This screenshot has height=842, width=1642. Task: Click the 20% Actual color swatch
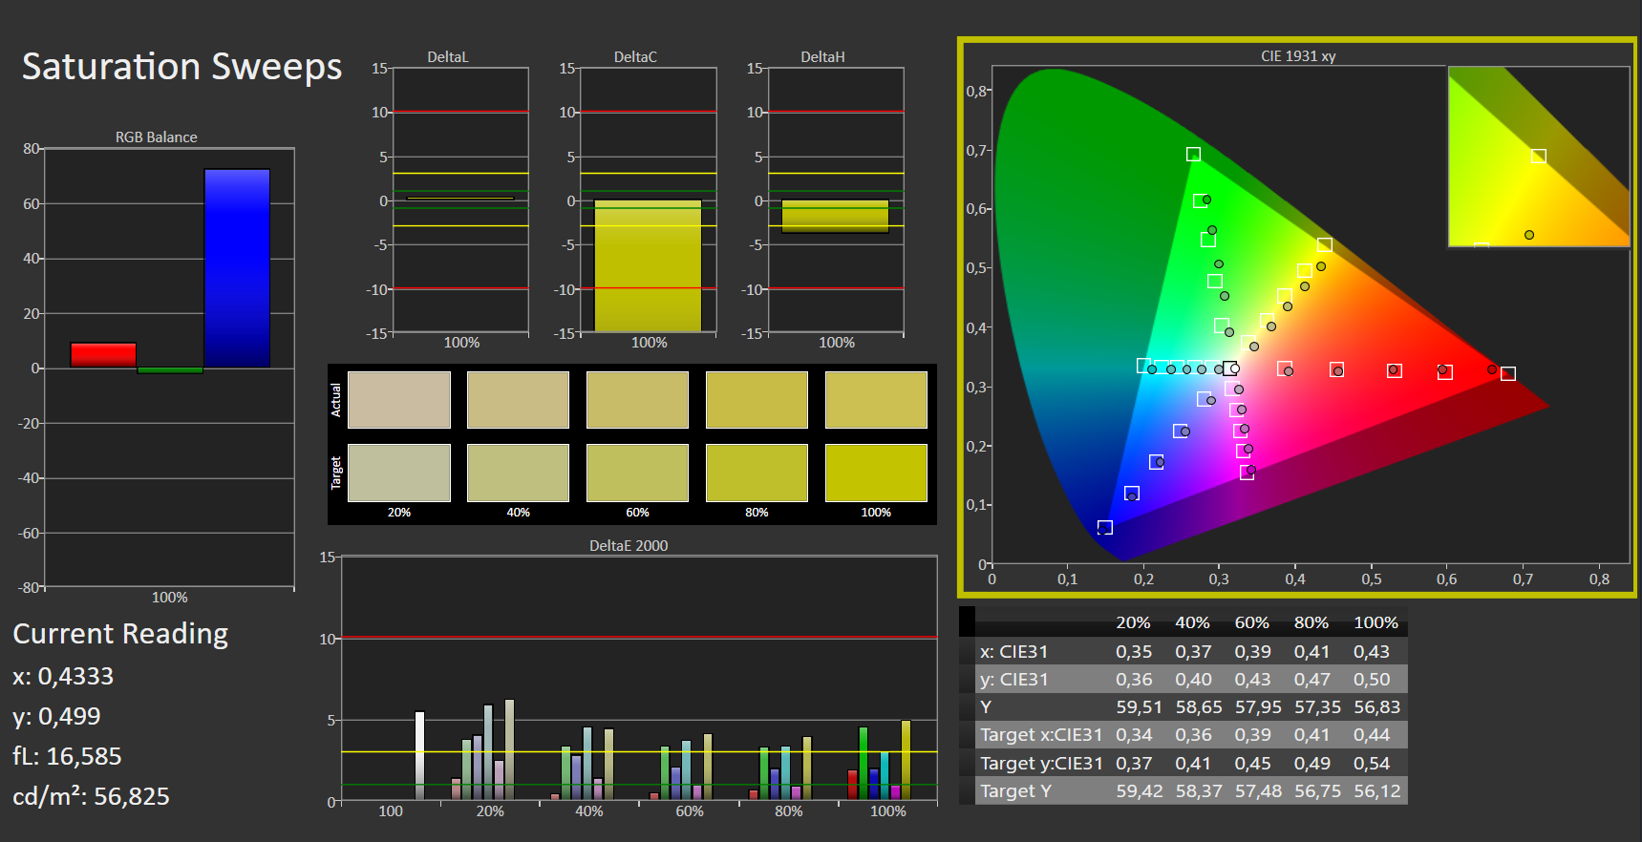coord(399,400)
